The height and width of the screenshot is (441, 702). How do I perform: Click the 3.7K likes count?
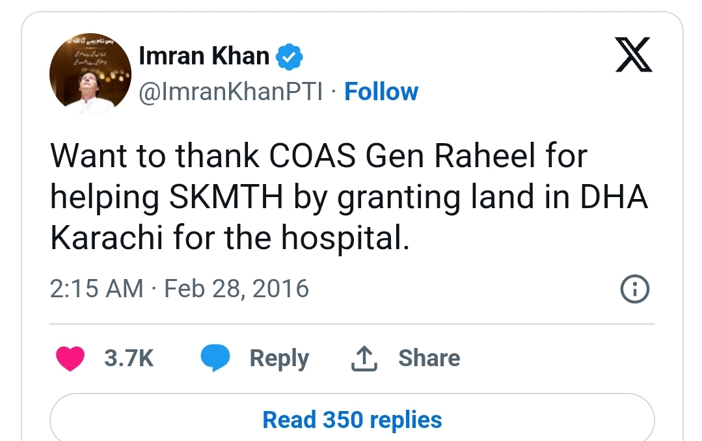point(129,358)
